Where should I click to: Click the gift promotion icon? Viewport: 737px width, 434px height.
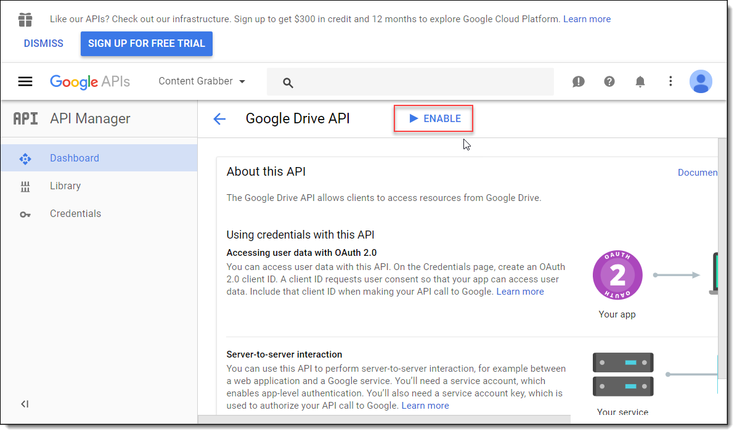[x=25, y=20]
